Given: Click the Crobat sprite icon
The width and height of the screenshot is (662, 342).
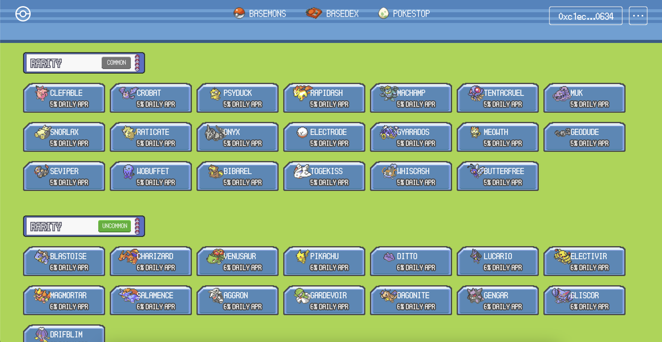Looking at the screenshot, I should 127,94.
